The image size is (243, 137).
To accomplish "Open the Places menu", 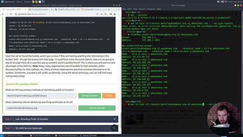I will 19,2.
